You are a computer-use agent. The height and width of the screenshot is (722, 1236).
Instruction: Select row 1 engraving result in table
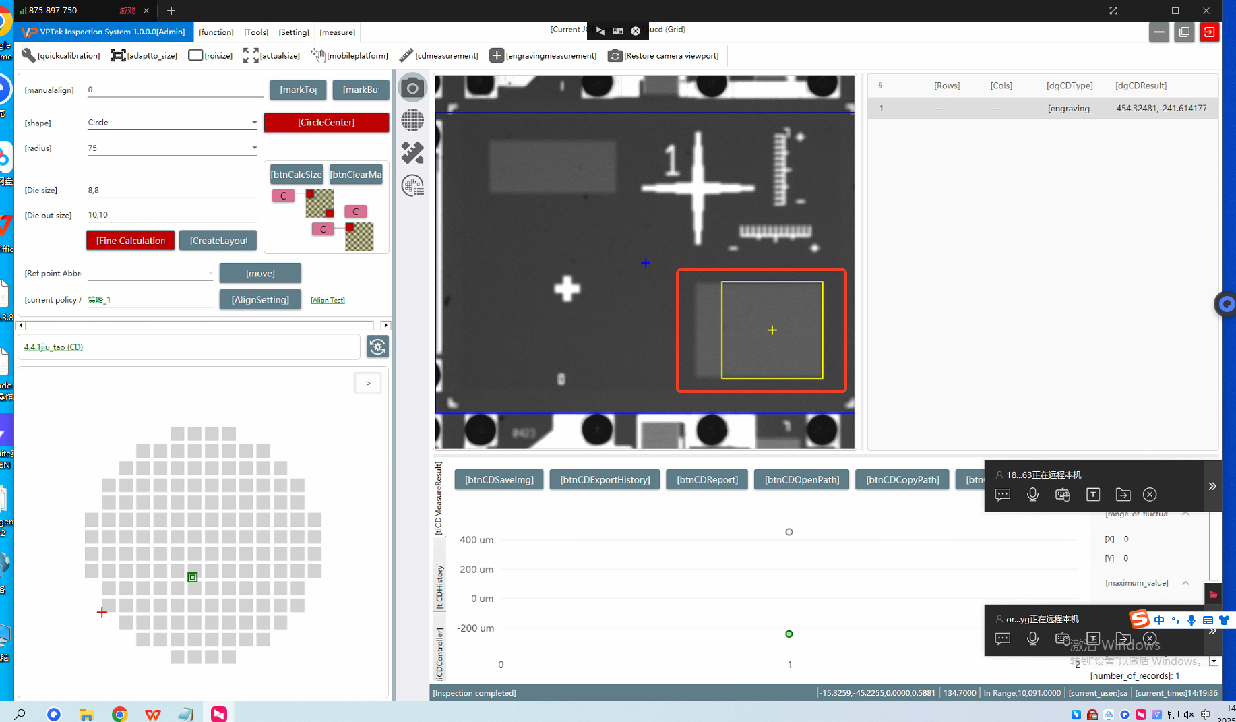click(1042, 108)
